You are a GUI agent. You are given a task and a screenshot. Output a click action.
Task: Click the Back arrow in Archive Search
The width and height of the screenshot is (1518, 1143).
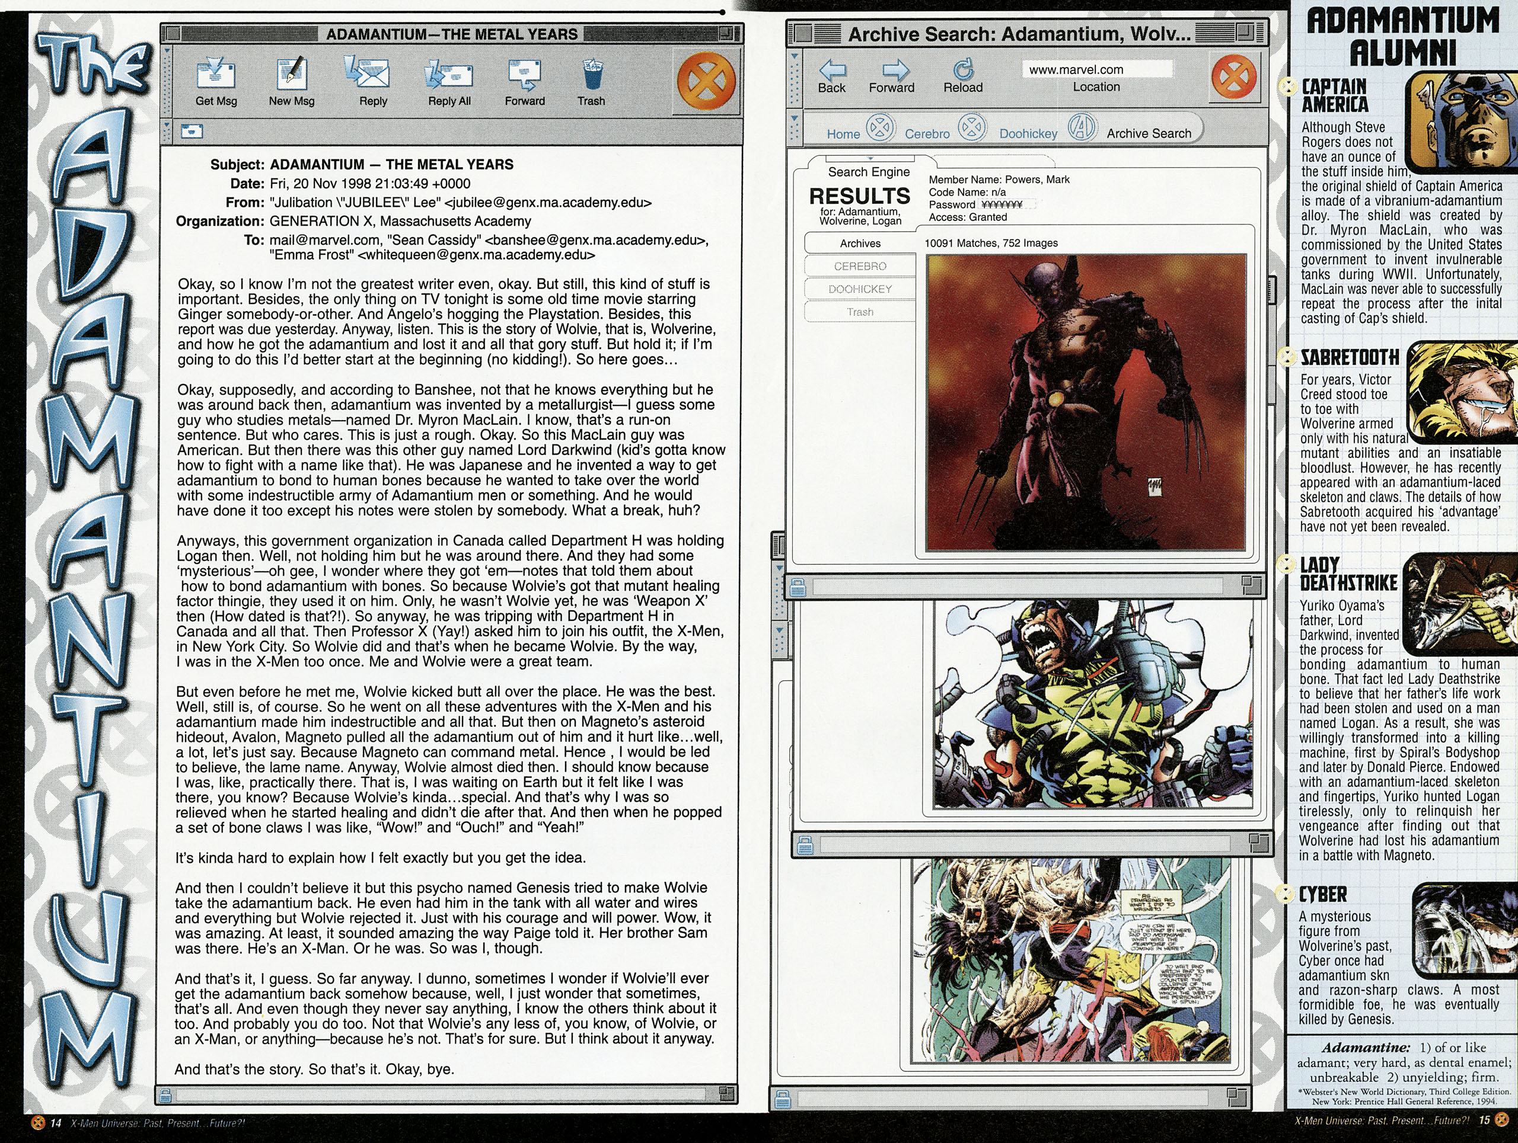832,69
